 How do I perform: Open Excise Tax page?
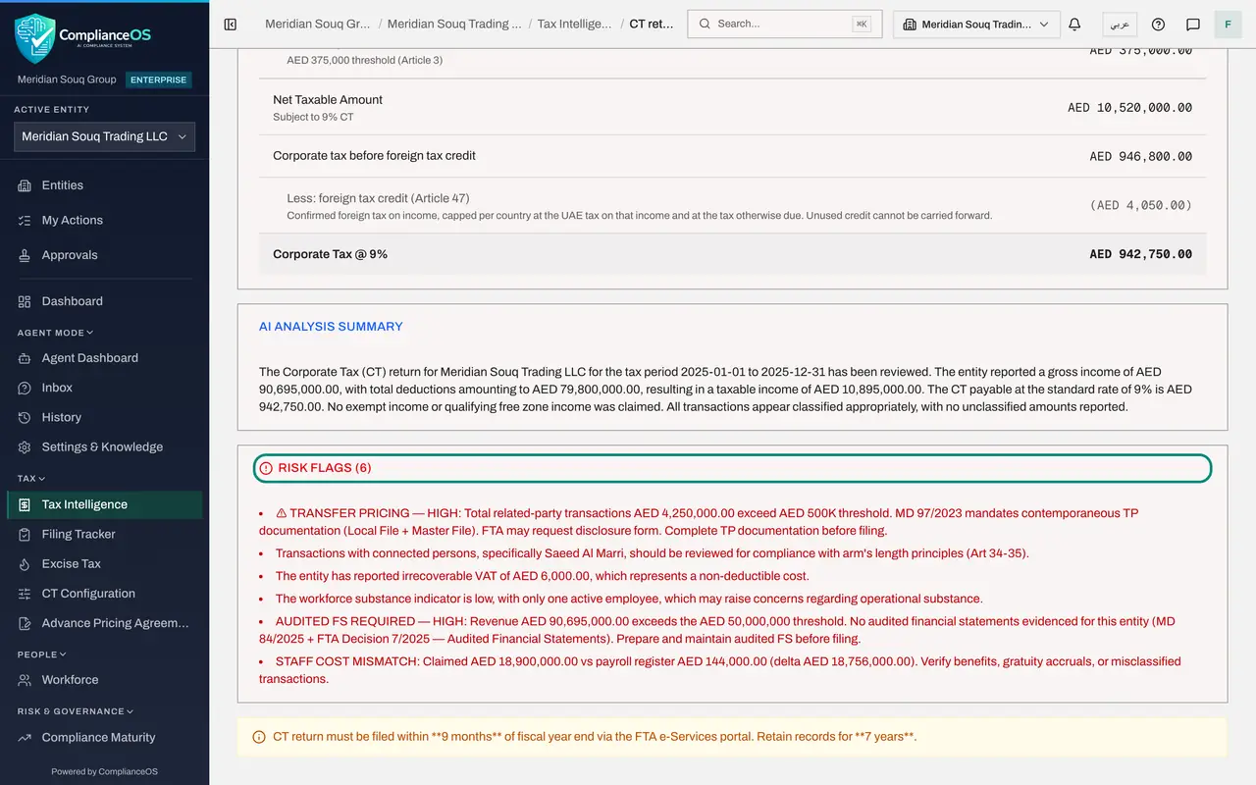(x=104, y=564)
